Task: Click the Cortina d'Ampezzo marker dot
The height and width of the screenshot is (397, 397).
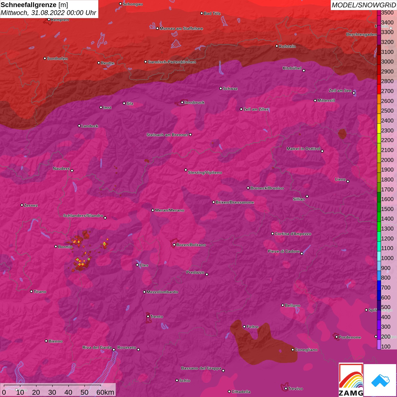Action: (x=273, y=234)
